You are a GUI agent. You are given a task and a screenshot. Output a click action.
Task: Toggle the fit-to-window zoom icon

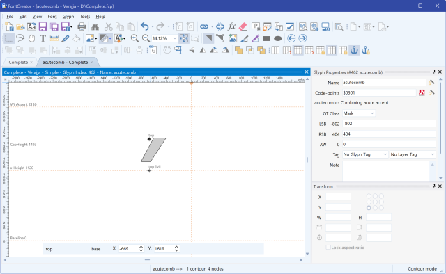click(x=184, y=38)
